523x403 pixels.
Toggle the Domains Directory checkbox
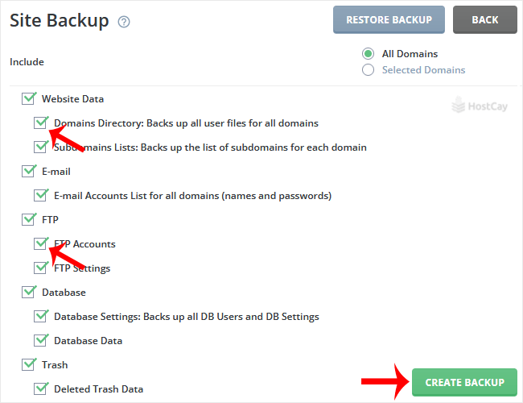[40, 123]
